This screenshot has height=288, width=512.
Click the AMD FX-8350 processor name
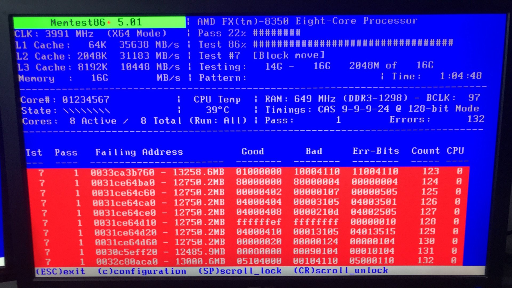307,21
